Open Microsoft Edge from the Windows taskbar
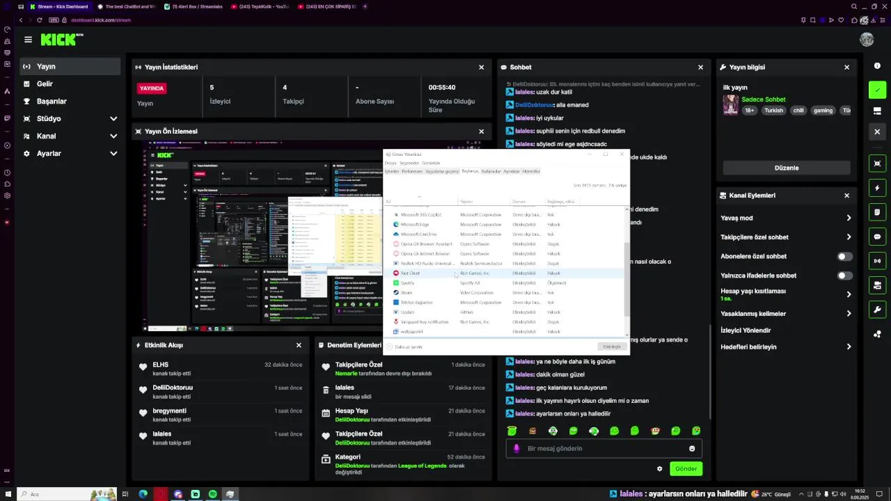The width and height of the screenshot is (891, 501). click(143, 494)
